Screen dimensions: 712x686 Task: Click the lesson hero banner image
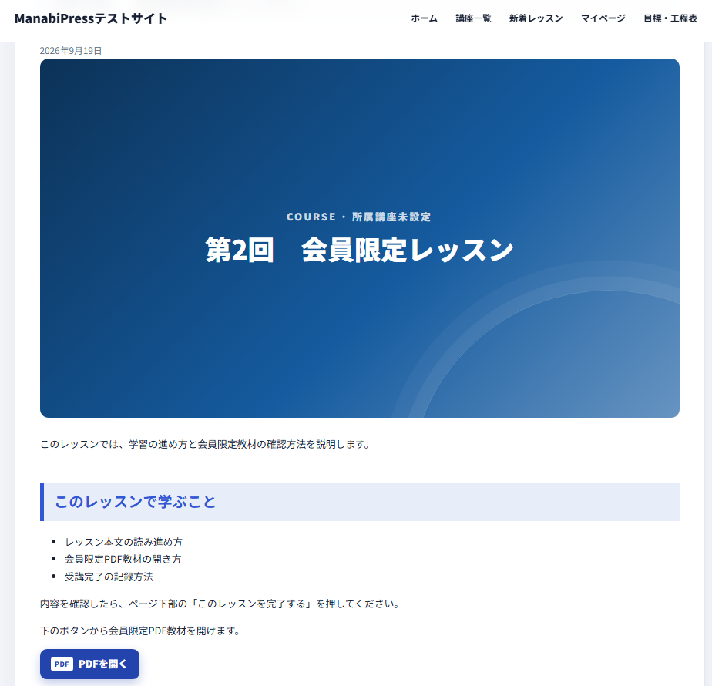click(360, 238)
